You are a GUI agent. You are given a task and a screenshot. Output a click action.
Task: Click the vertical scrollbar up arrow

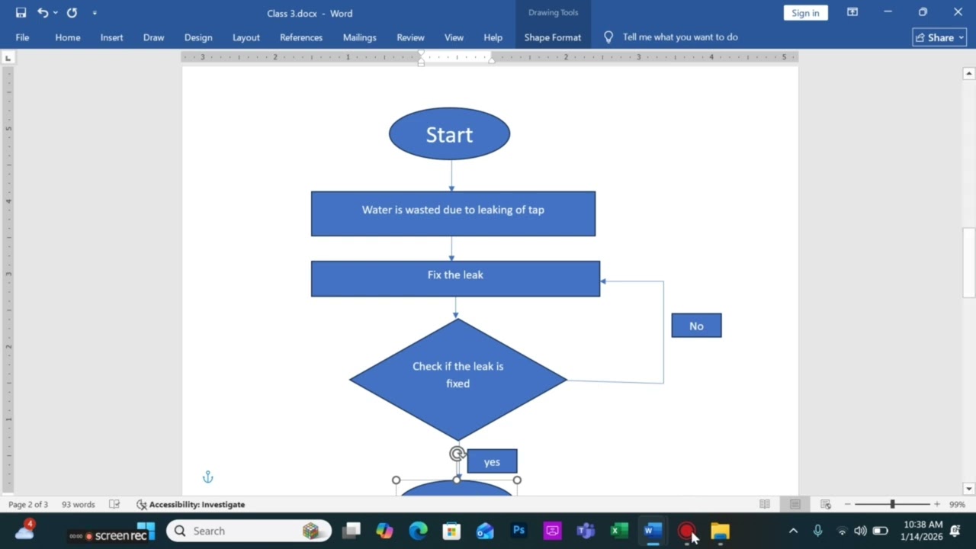[x=968, y=74]
